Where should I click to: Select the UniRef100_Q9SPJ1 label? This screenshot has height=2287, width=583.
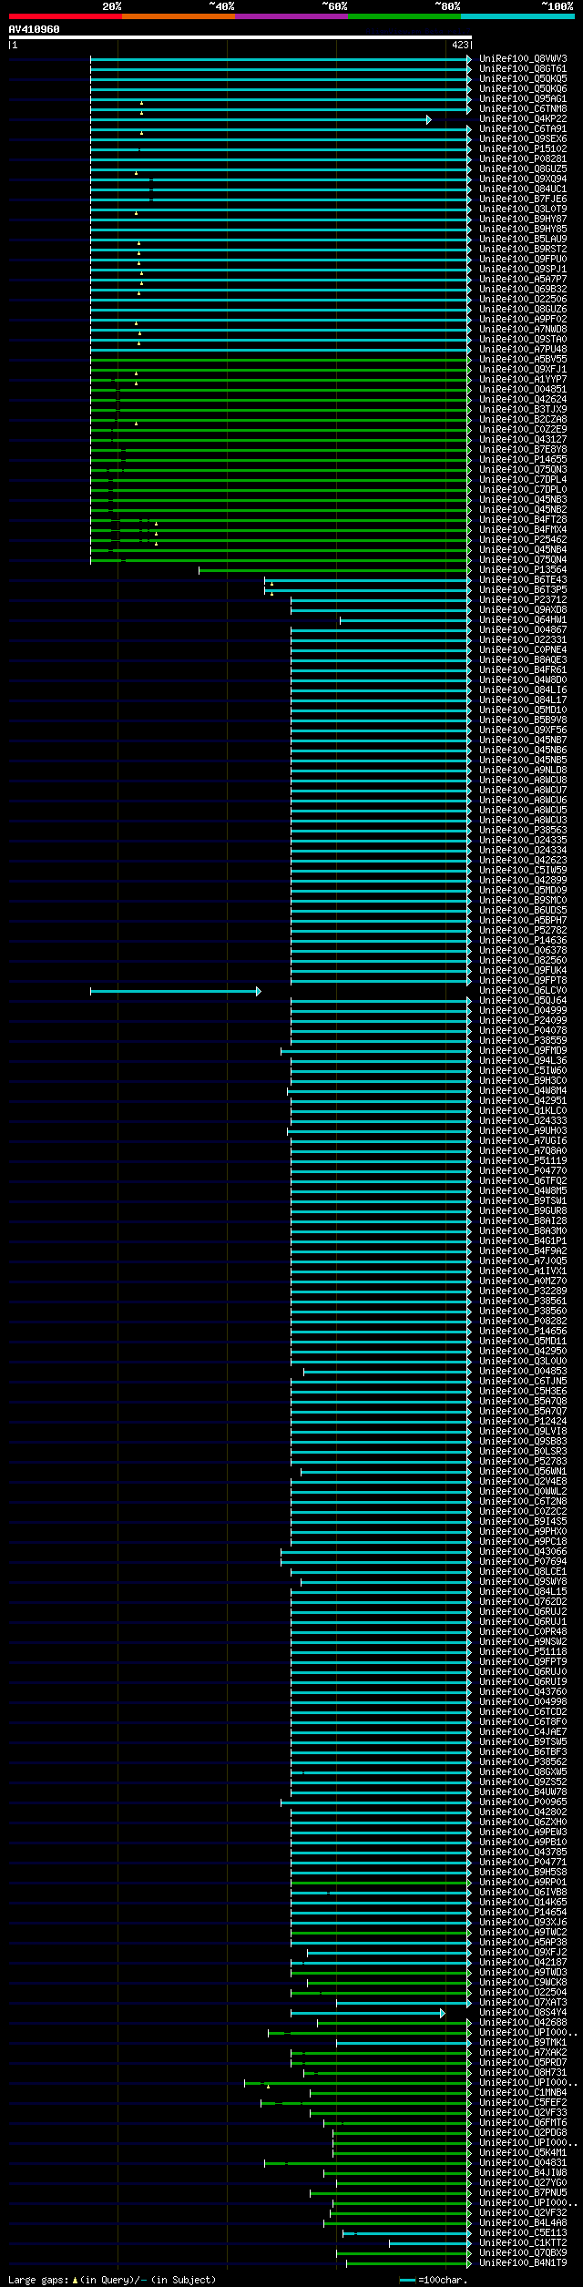[523, 270]
